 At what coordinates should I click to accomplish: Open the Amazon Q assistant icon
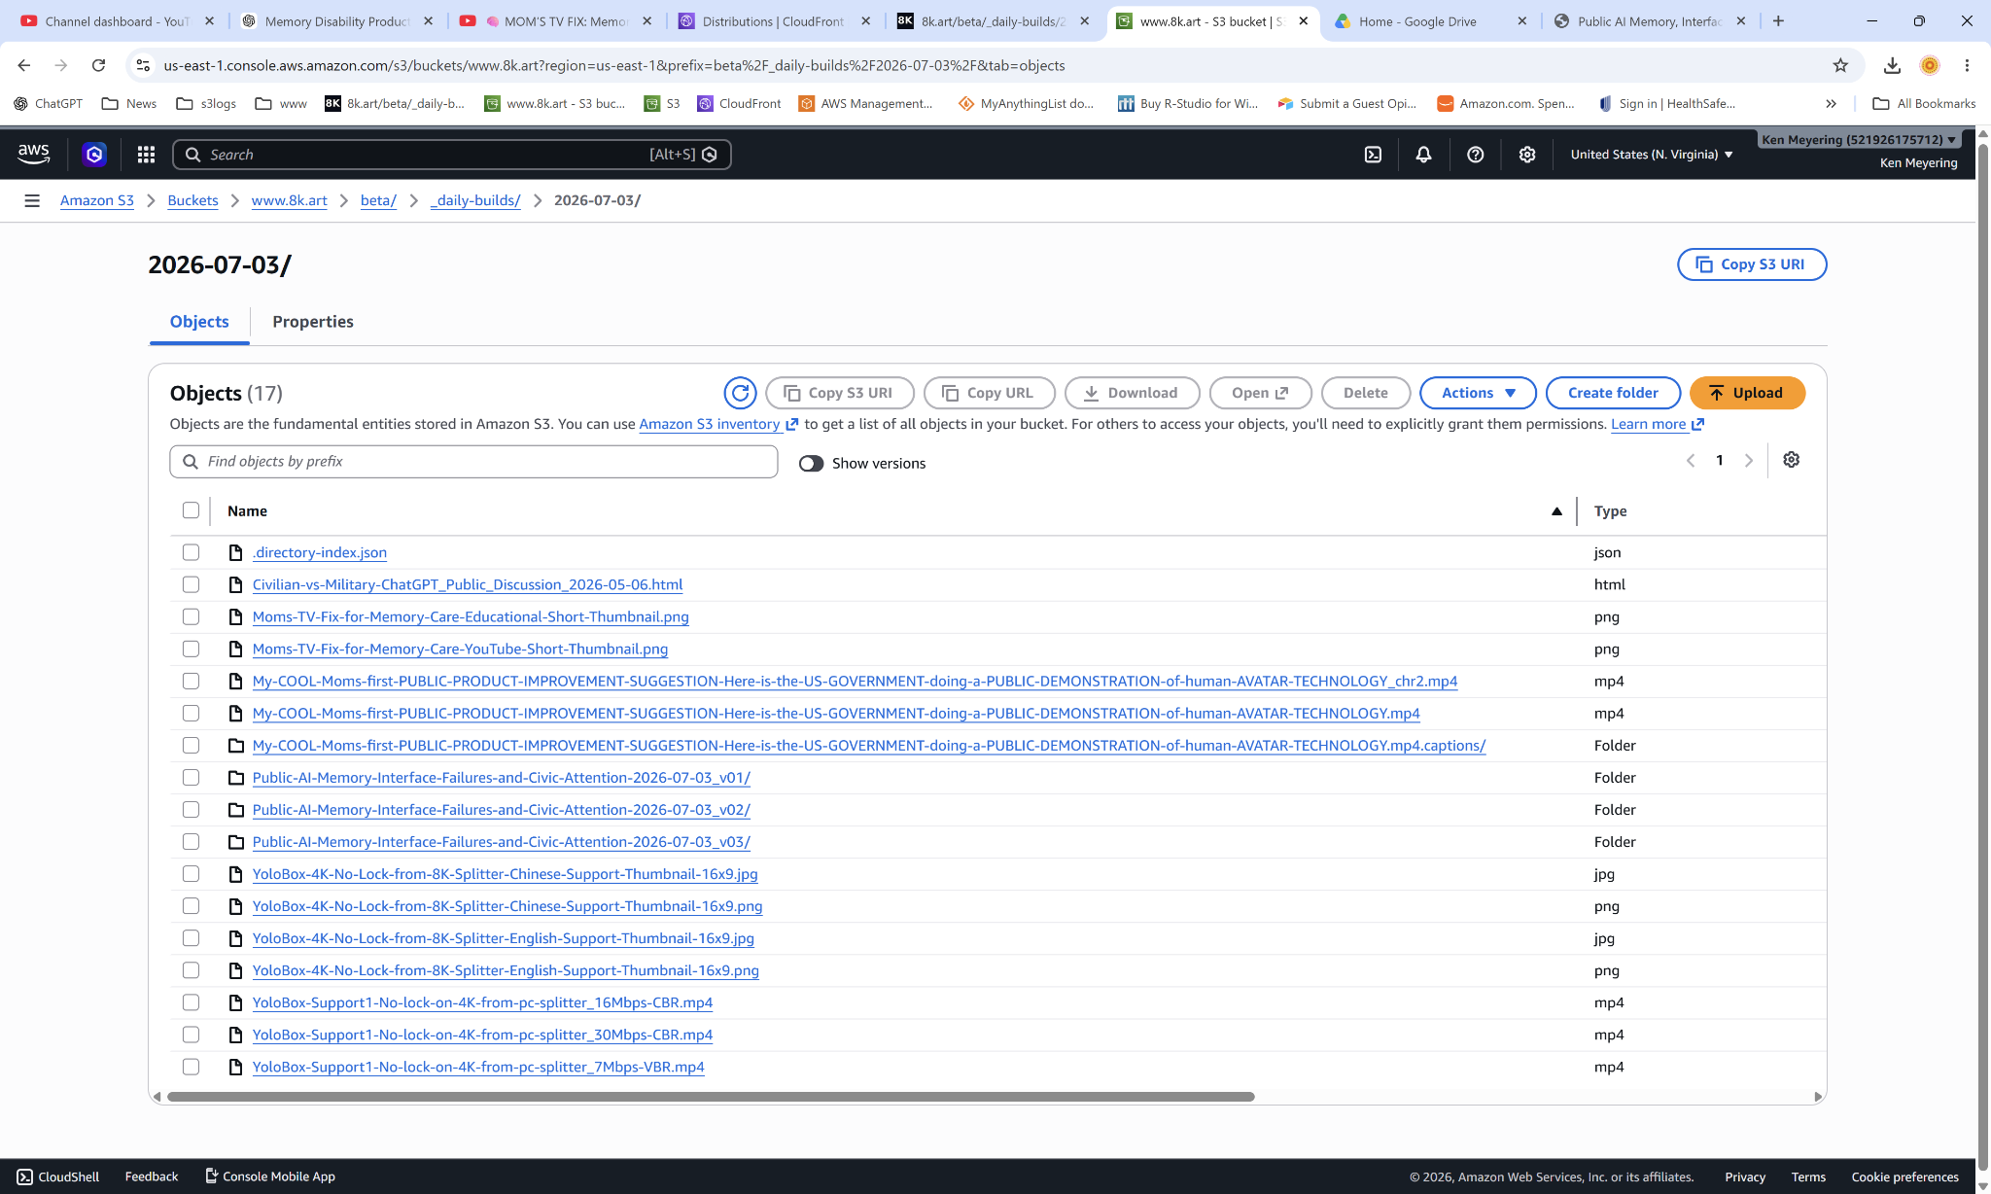94,154
